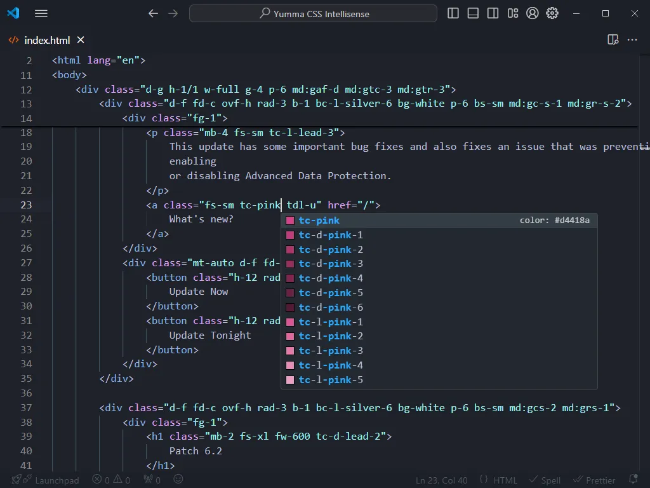Choose tc-l-pink-1 from the suggestion list
The height and width of the screenshot is (488, 650).
coord(439,322)
